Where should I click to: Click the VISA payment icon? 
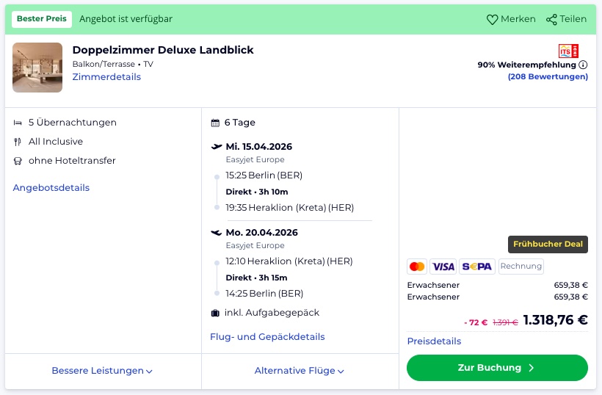point(443,267)
